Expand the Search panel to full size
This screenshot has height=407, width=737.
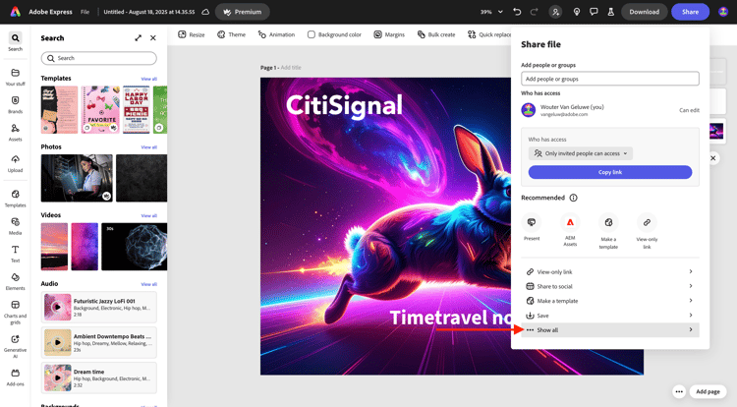click(138, 37)
